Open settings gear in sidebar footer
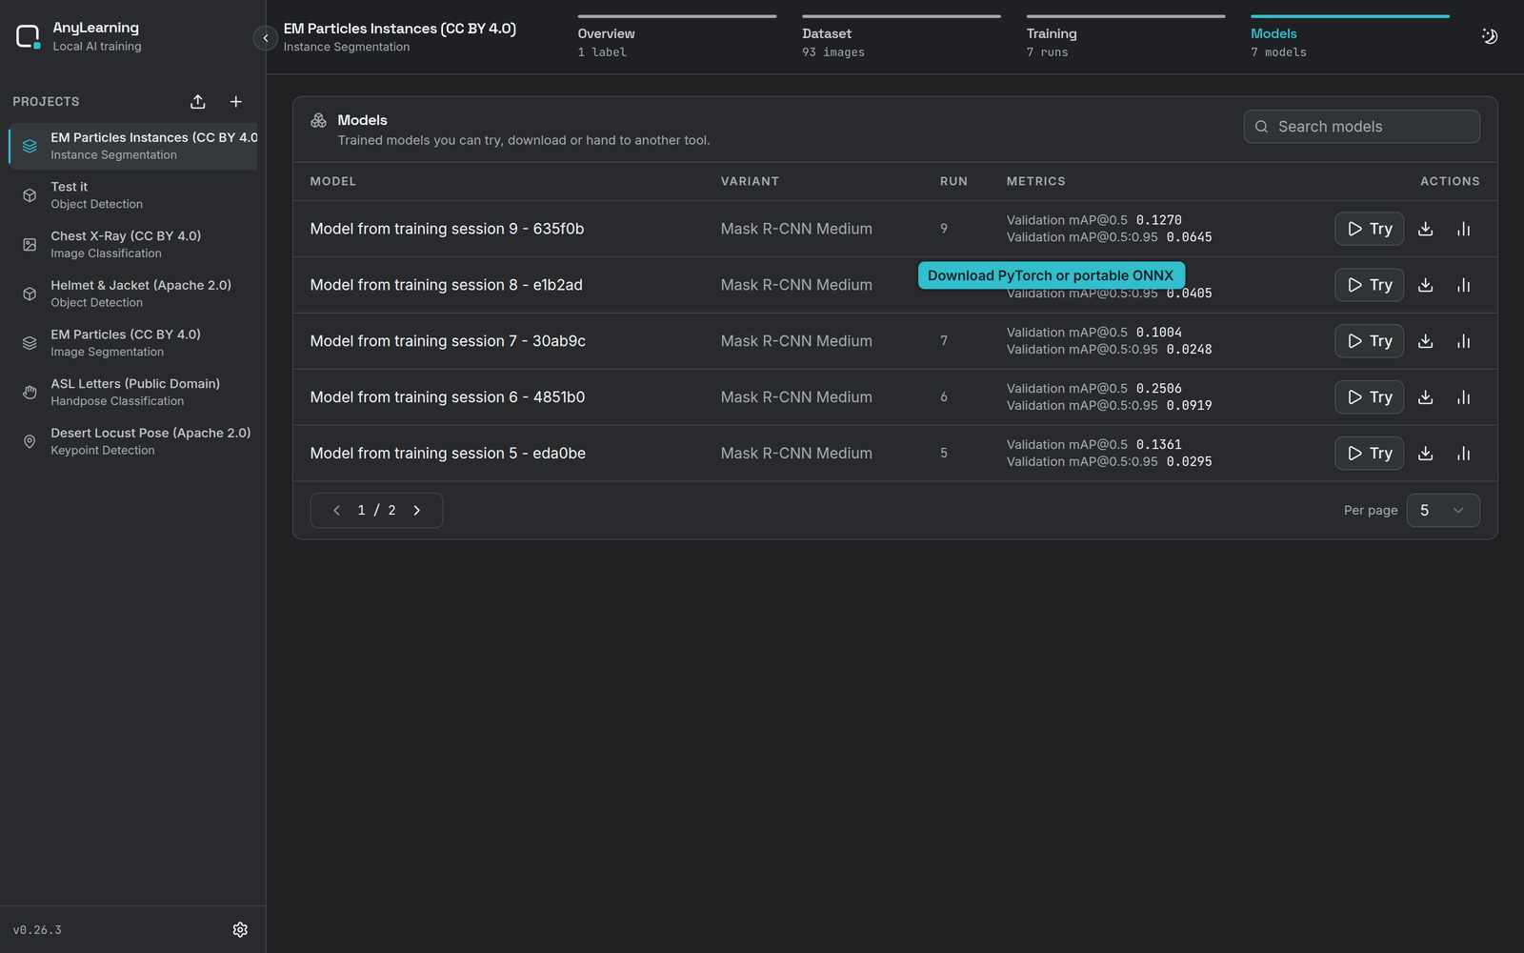 click(x=240, y=929)
